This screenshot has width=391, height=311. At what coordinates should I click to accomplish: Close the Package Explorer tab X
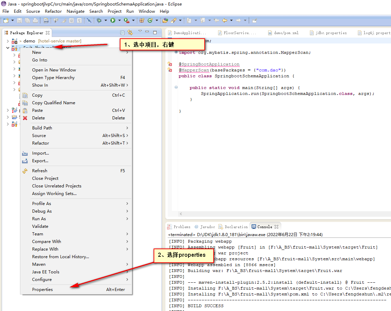[x=48, y=33]
